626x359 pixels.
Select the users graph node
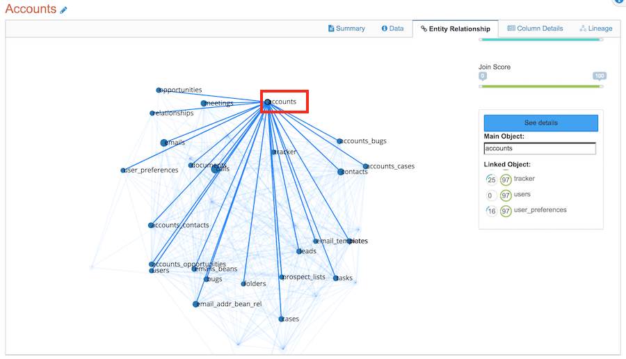(152, 271)
